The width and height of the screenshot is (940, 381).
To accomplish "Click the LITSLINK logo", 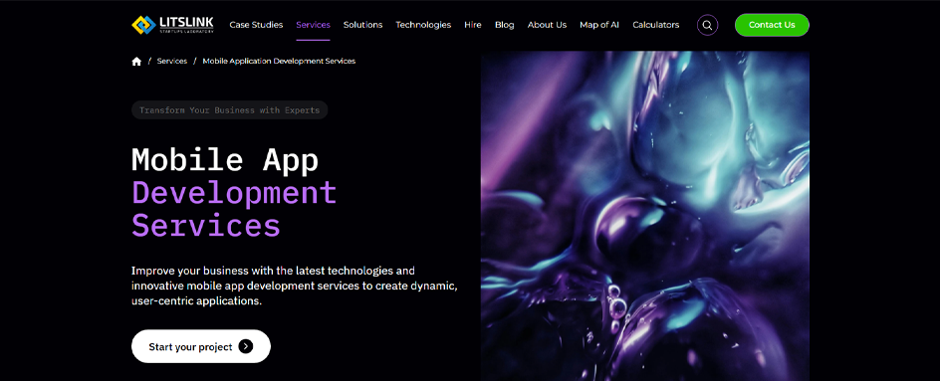I will (x=172, y=25).
